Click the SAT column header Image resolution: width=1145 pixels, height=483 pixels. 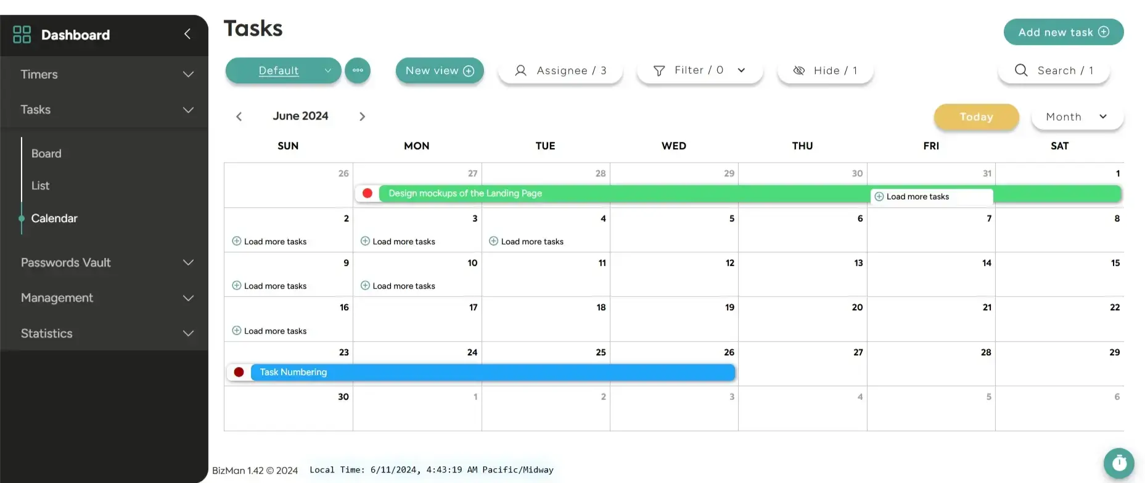coord(1060,146)
